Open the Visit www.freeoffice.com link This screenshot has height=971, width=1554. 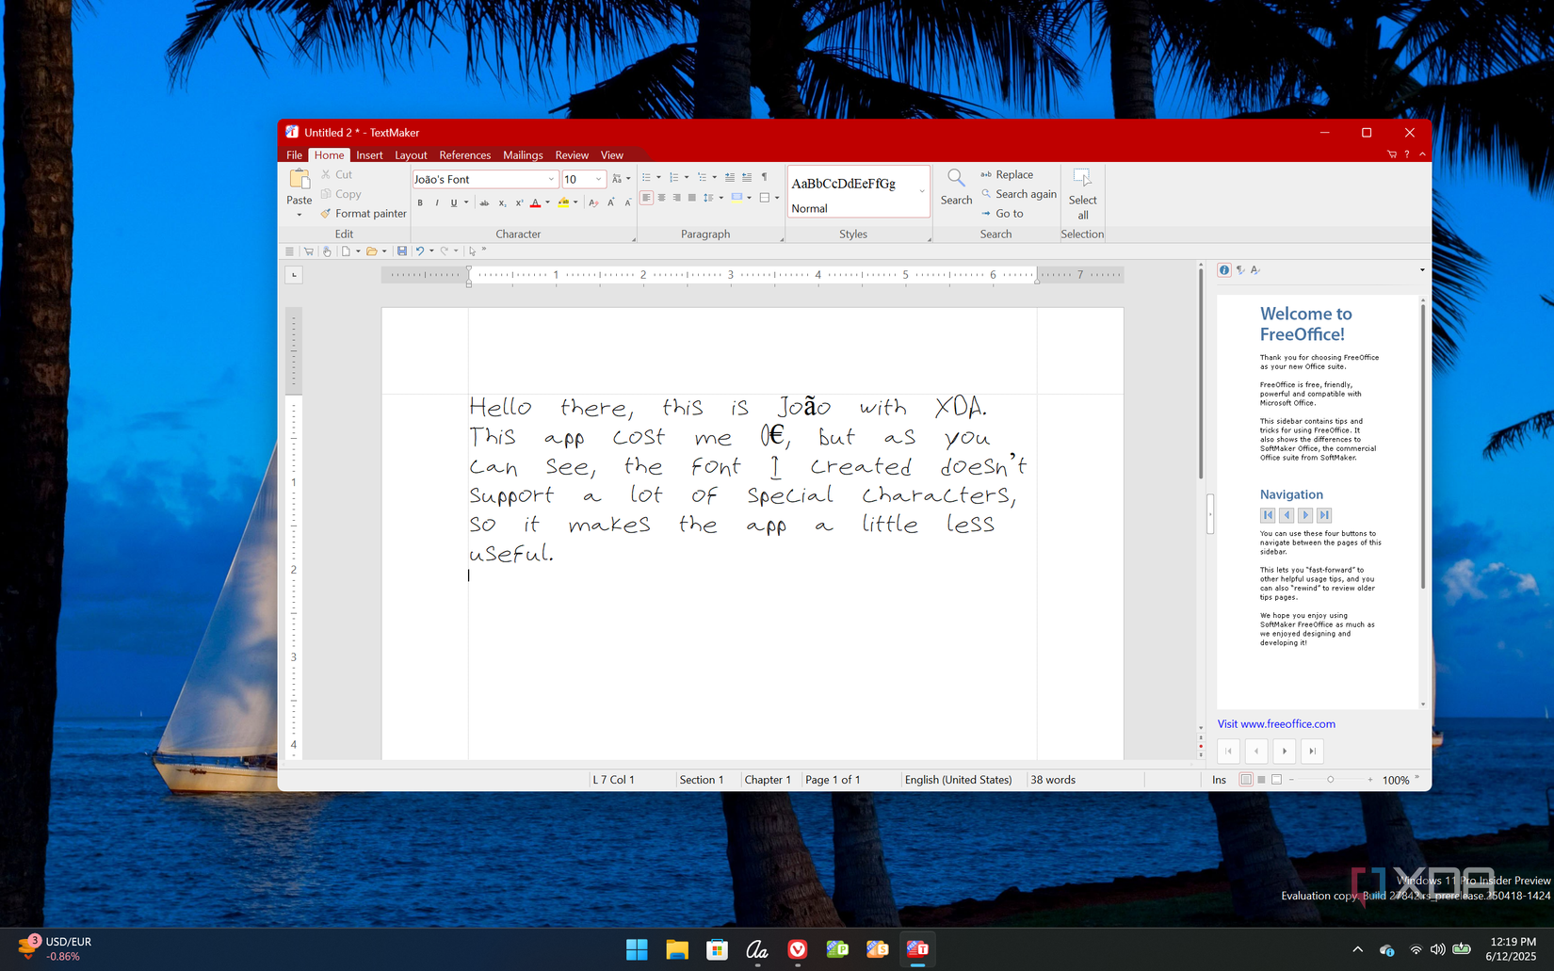click(x=1276, y=724)
